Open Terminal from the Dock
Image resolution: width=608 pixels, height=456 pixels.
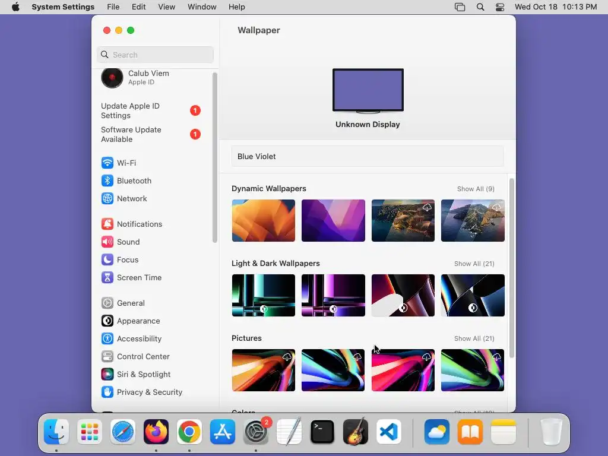(x=322, y=432)
